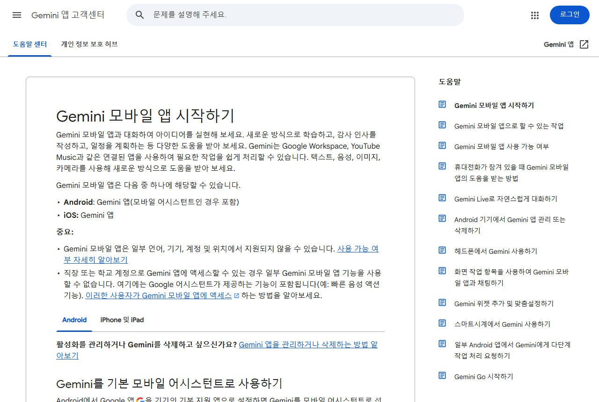The width and height of the screenshot is (599, 402).
Task: Click the 로그인 button
Action: point(570,15)
